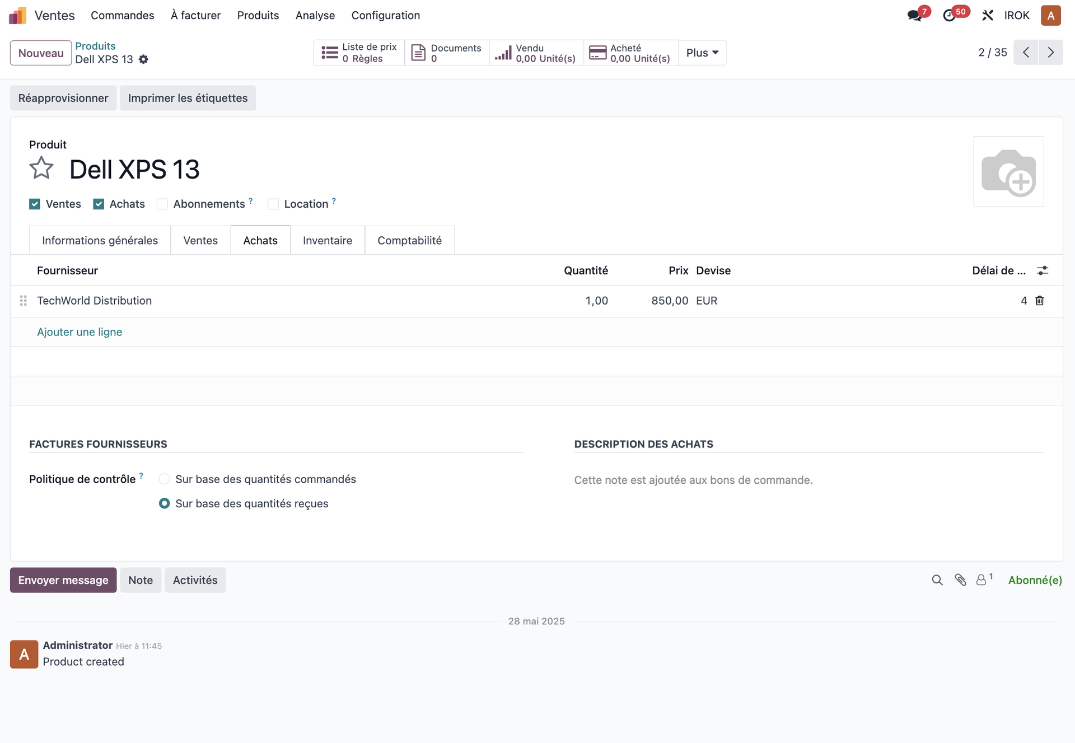Open the Produits menu
This screenshot has height=743, width=1075.
[x=258, y=15]
